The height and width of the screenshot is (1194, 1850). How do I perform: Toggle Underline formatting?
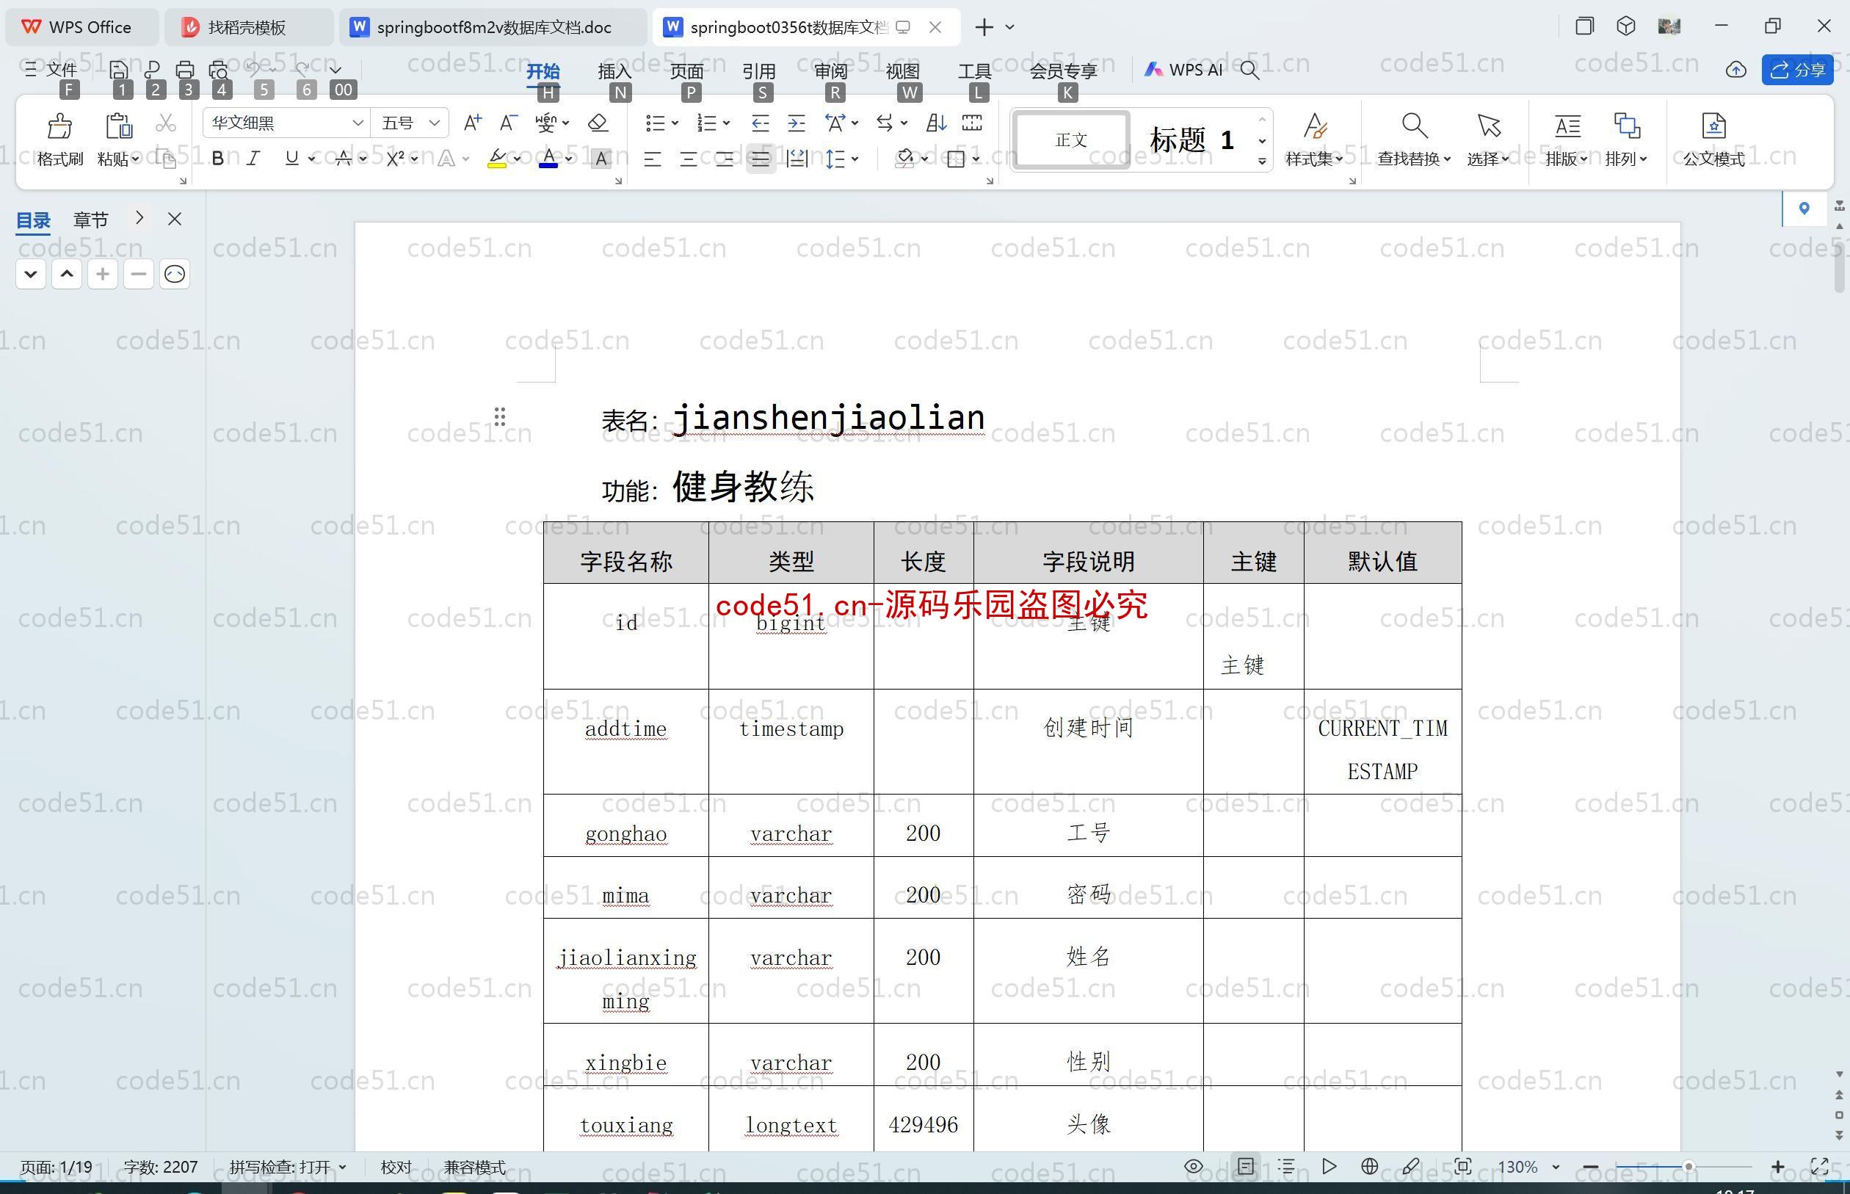coord(291,159)
